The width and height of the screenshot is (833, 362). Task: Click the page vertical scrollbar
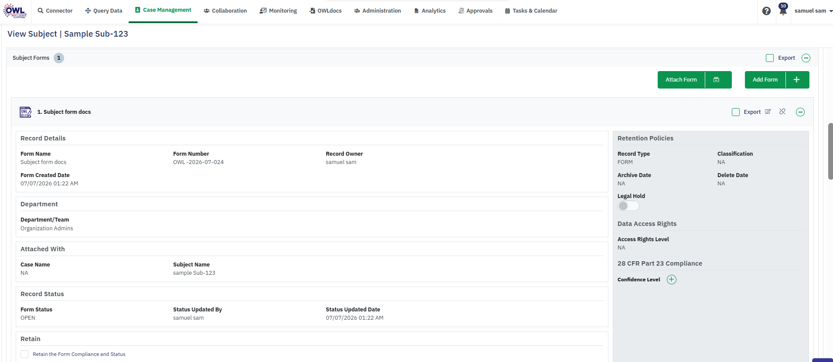830,151
